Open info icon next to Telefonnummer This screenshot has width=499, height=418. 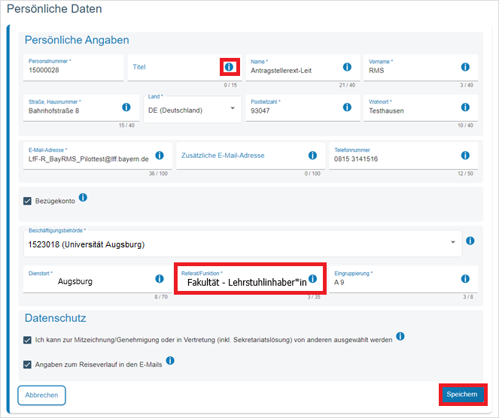tap(465, 156)
